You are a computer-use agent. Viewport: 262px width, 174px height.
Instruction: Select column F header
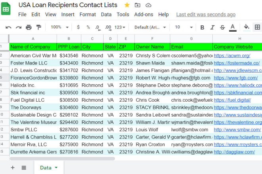pyautogui.click(x=152, y=39)
